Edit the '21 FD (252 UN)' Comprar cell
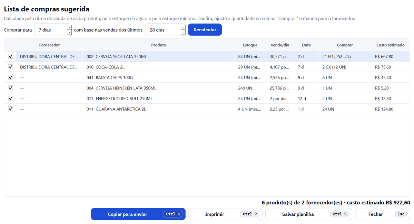414x224 pixels. click(x=345, y=56)
